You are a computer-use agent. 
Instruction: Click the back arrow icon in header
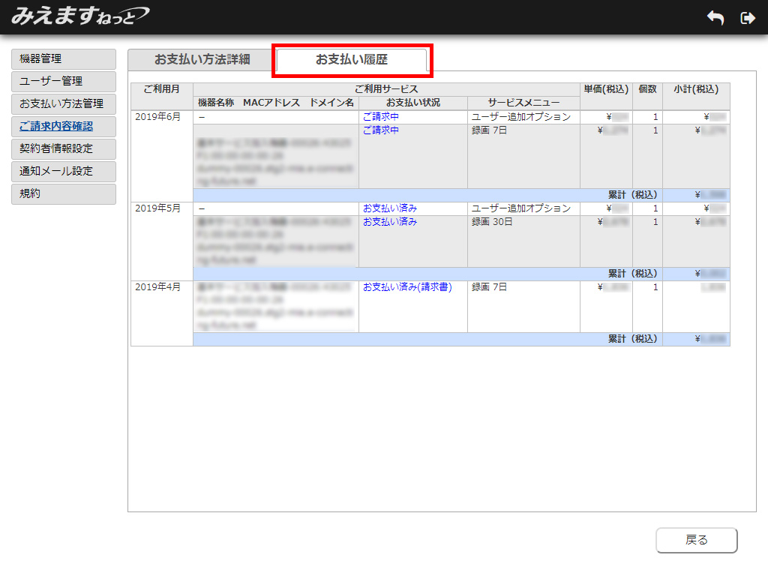coord(715,18)
